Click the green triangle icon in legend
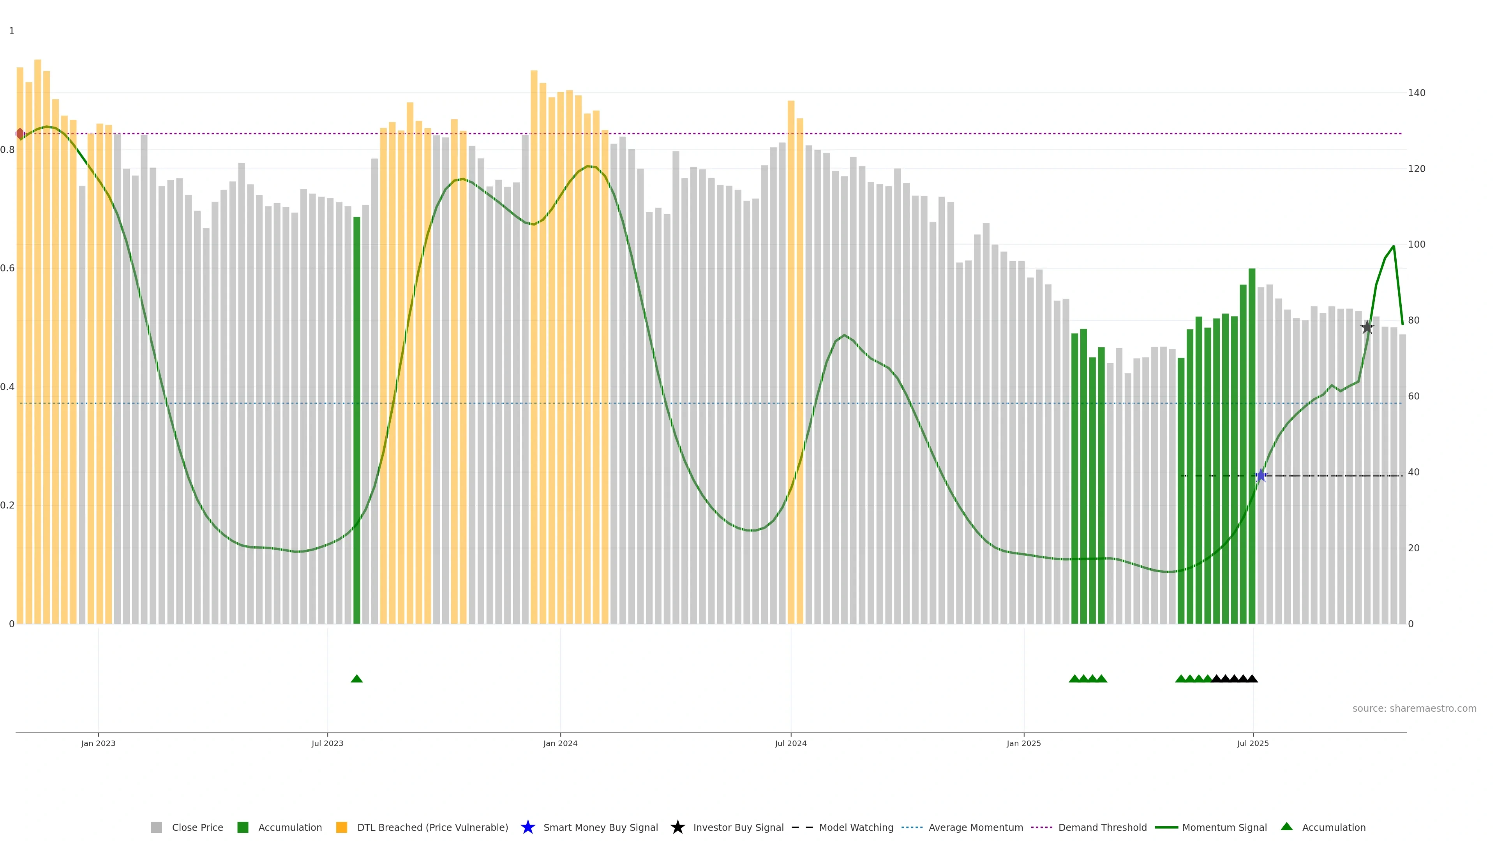This screenshot has height=841, width=1496. click(1286, 827)
